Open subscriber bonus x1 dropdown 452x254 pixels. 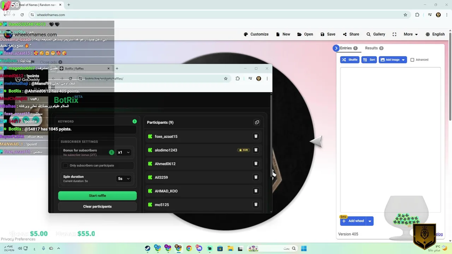(x=124, y=152)
